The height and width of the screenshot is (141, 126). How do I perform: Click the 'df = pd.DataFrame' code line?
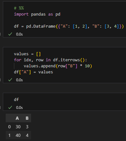[69, 26]
